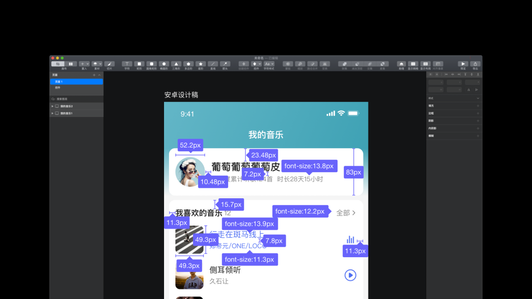
Task: Click the align vertical centers icon
Action: pyautogui.click(x=471, y=74)
